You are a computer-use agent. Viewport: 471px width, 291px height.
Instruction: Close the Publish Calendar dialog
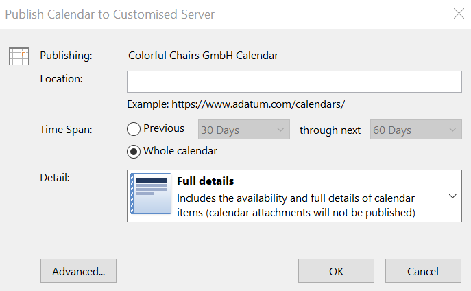coord(458,14)
